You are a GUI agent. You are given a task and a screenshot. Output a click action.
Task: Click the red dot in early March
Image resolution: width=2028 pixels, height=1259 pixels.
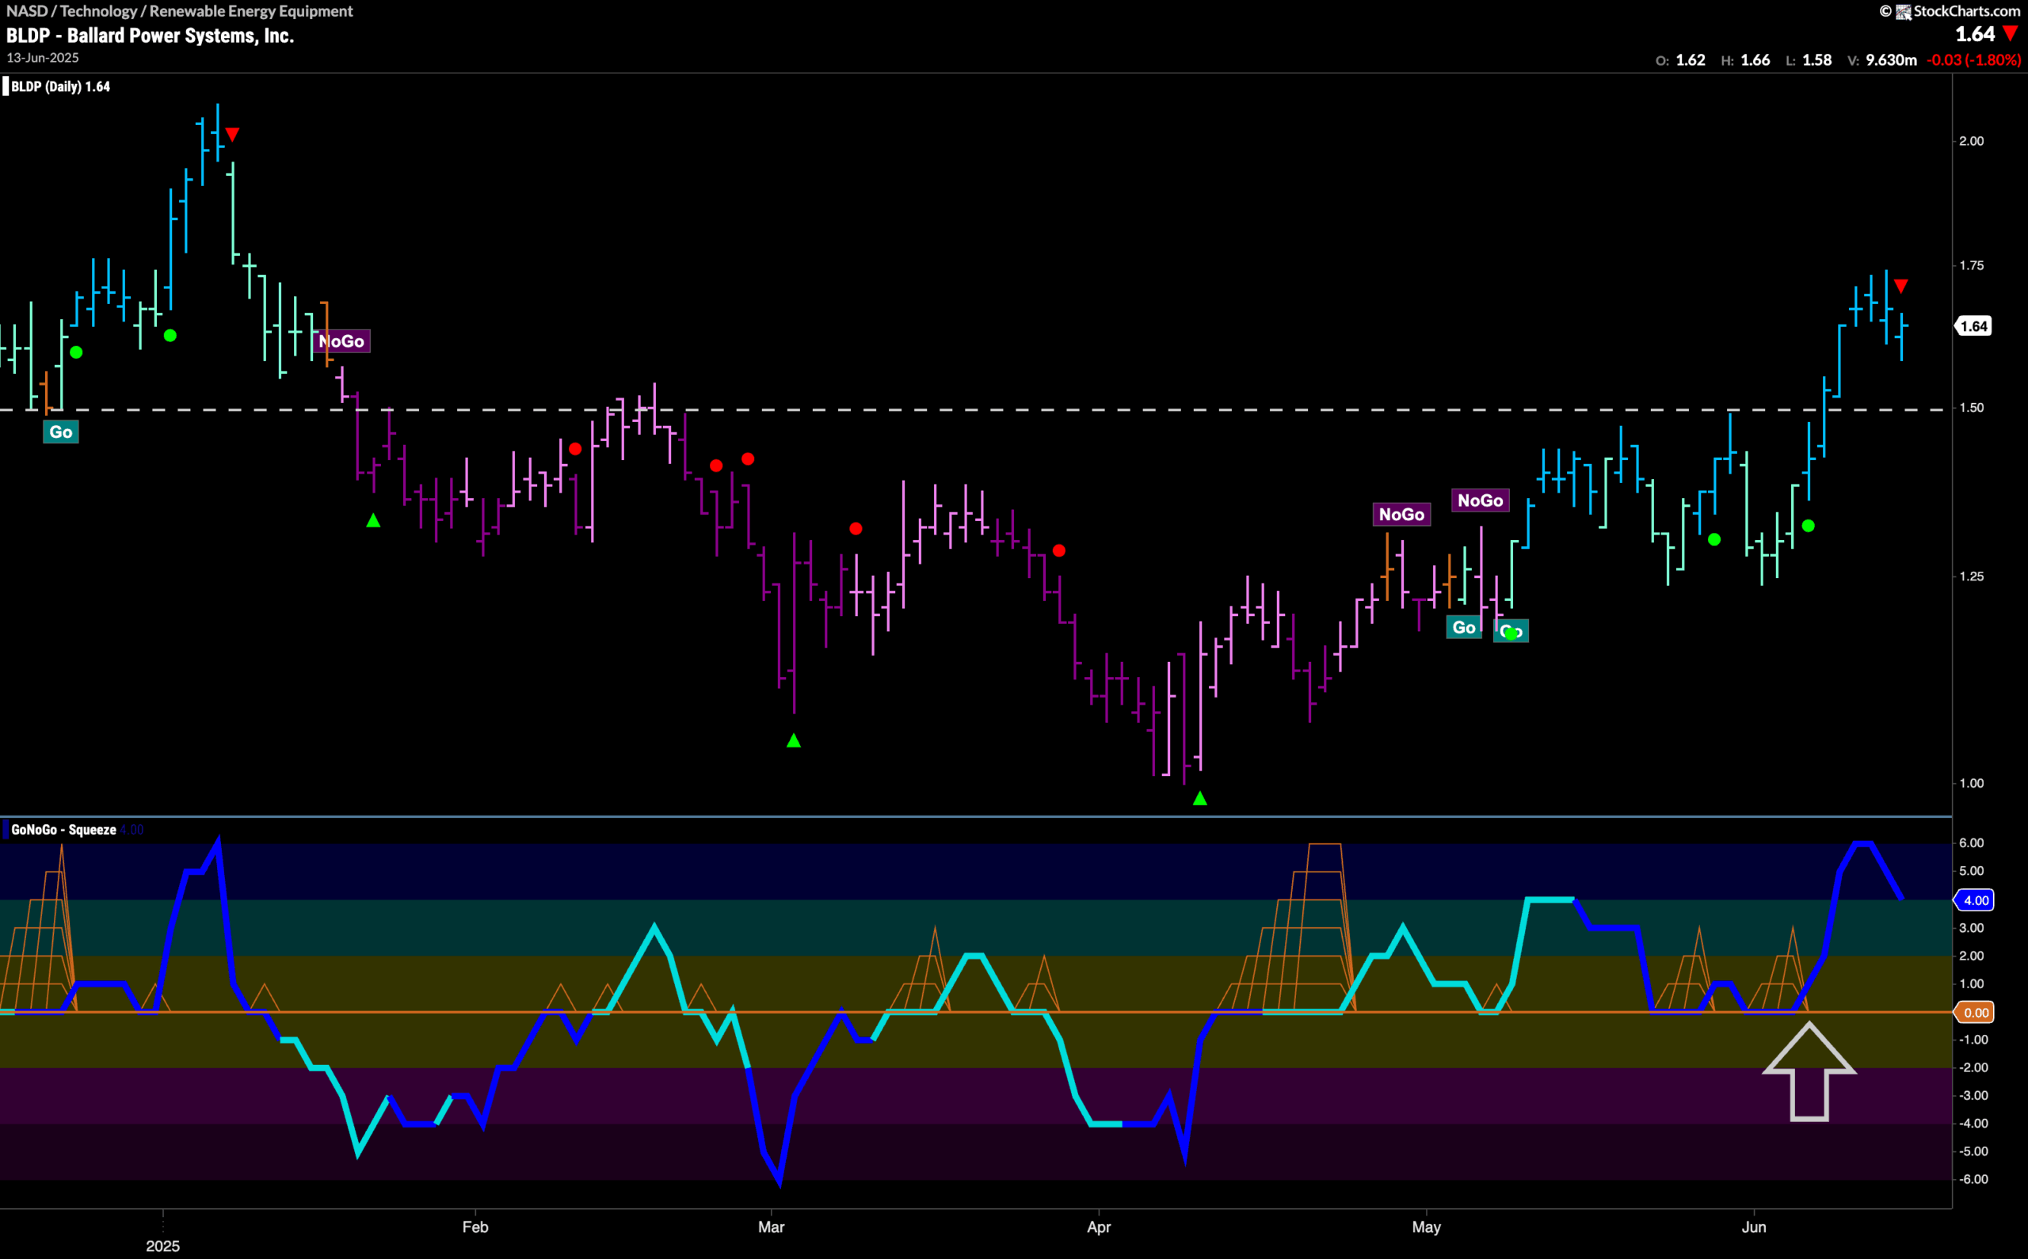[x=856, y=529]
